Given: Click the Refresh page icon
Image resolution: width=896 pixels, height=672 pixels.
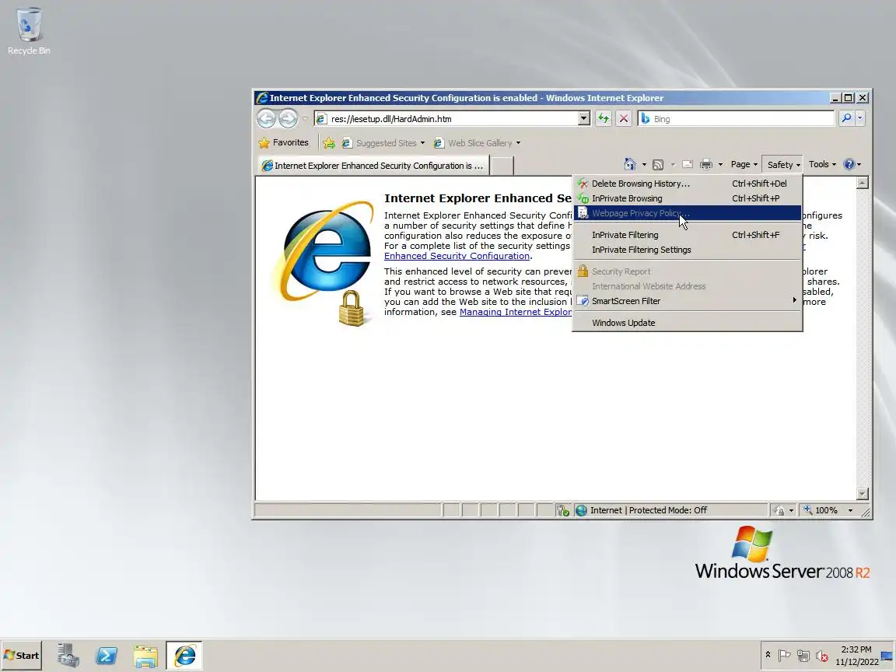Looking at the screenshot, I should pos(604,118).
